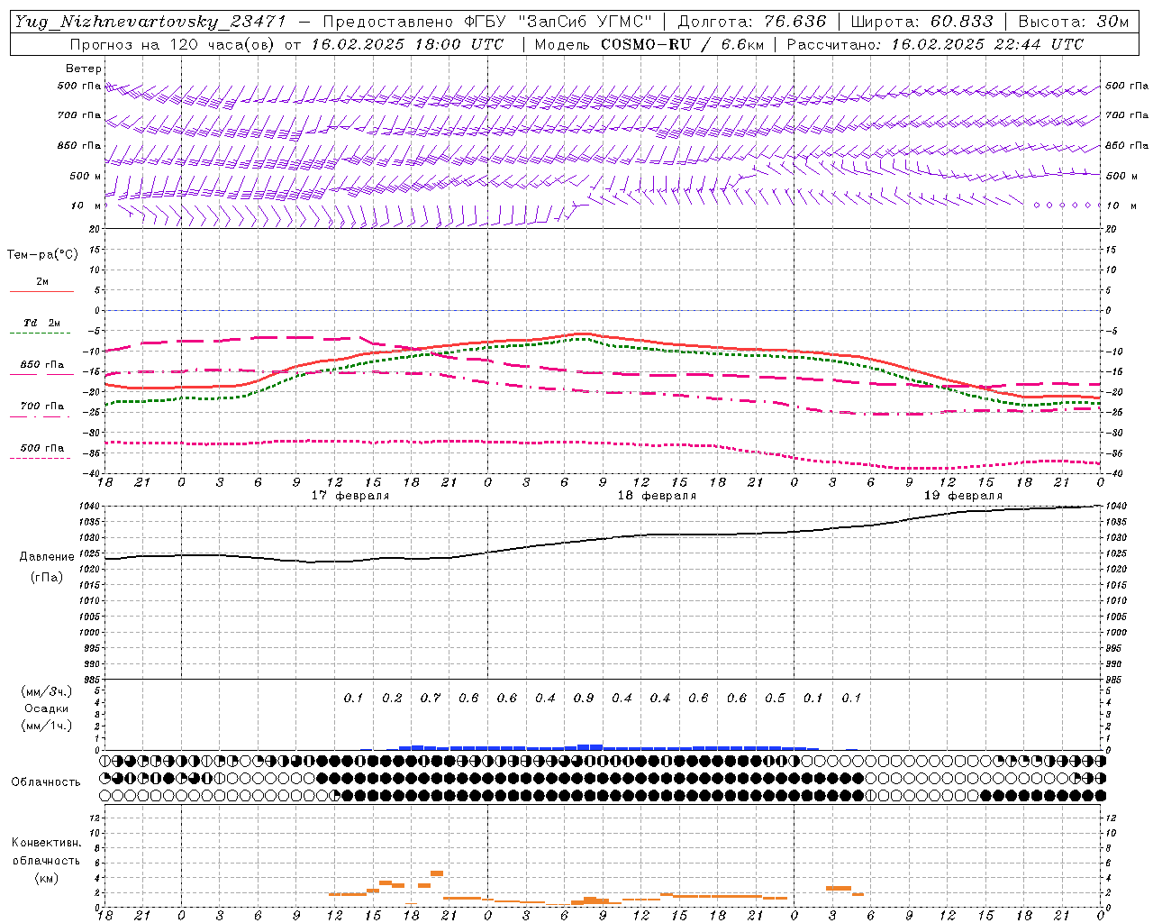
Task: Click the model label COSMO-RU / 6.6км
Action: tap(682, 44)
